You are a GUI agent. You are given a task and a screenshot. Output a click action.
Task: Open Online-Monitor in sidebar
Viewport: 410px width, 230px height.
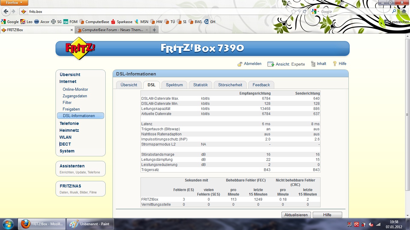75,89
